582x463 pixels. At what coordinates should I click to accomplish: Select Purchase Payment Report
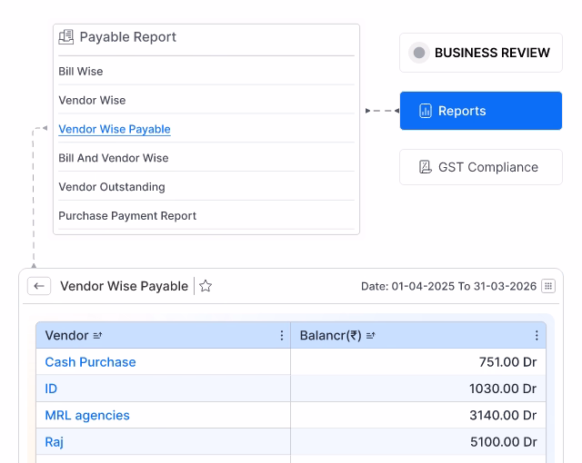(x=206, y=215)
